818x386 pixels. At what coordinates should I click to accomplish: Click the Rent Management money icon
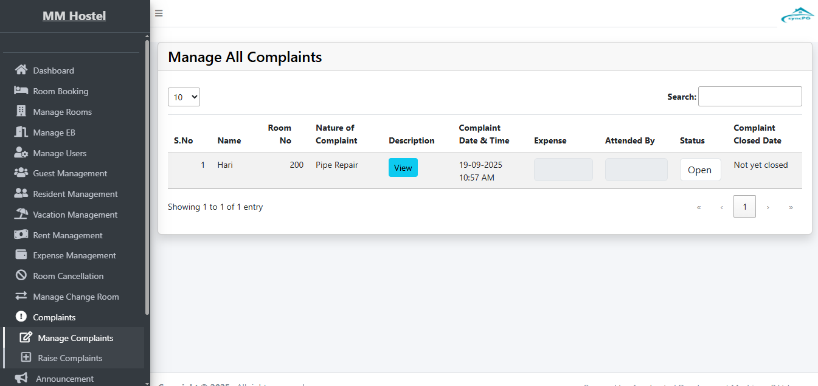(x=21, y=235)
